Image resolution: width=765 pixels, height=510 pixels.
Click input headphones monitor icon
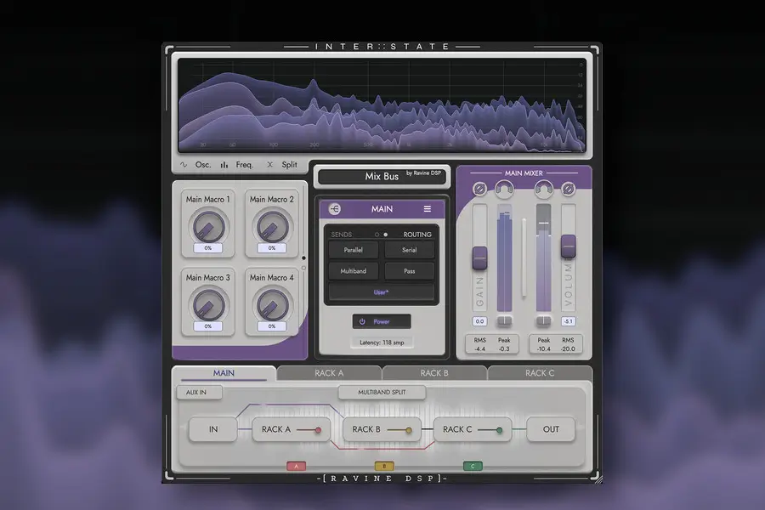[504, 189]
